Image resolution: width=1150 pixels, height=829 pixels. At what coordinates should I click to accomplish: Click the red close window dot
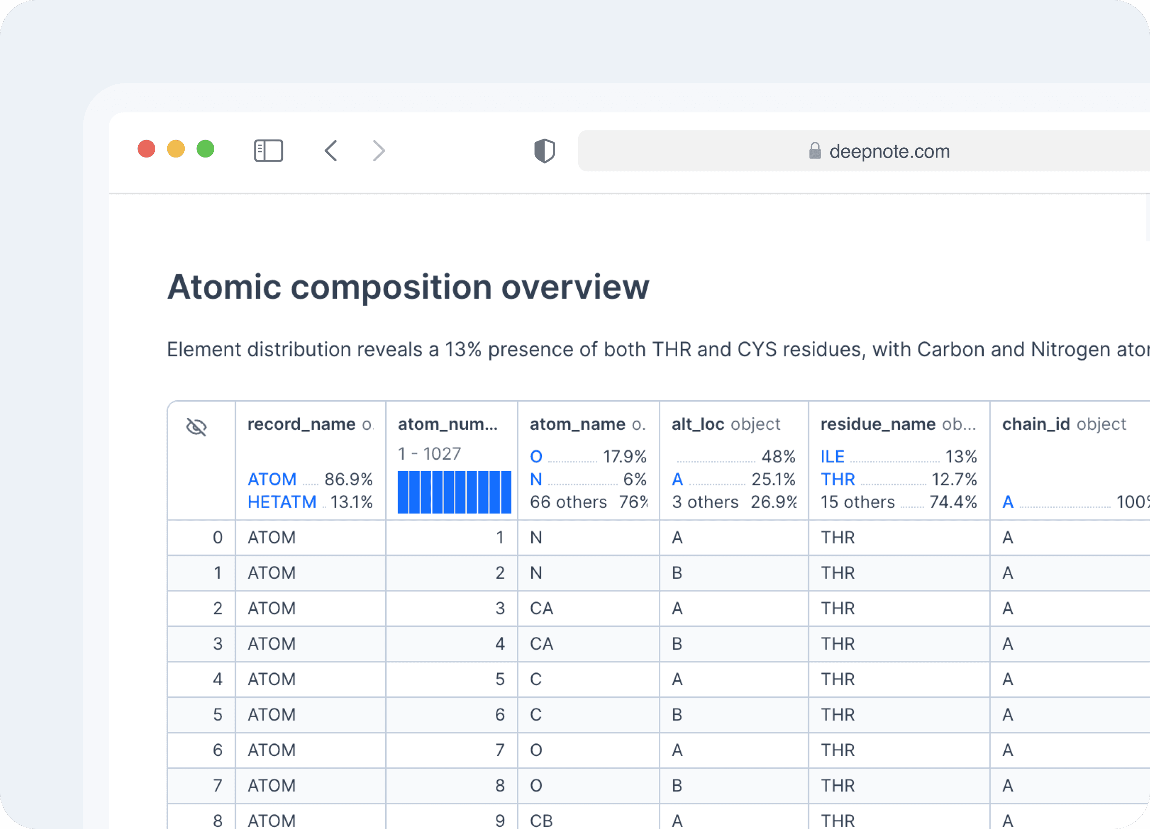pyautogui.click(x=147, y=149)
